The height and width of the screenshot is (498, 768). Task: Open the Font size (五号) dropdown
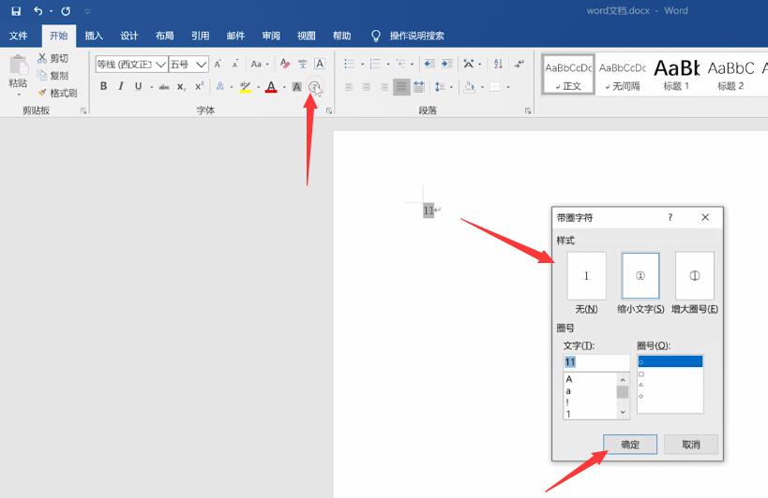tap(202, 64)
